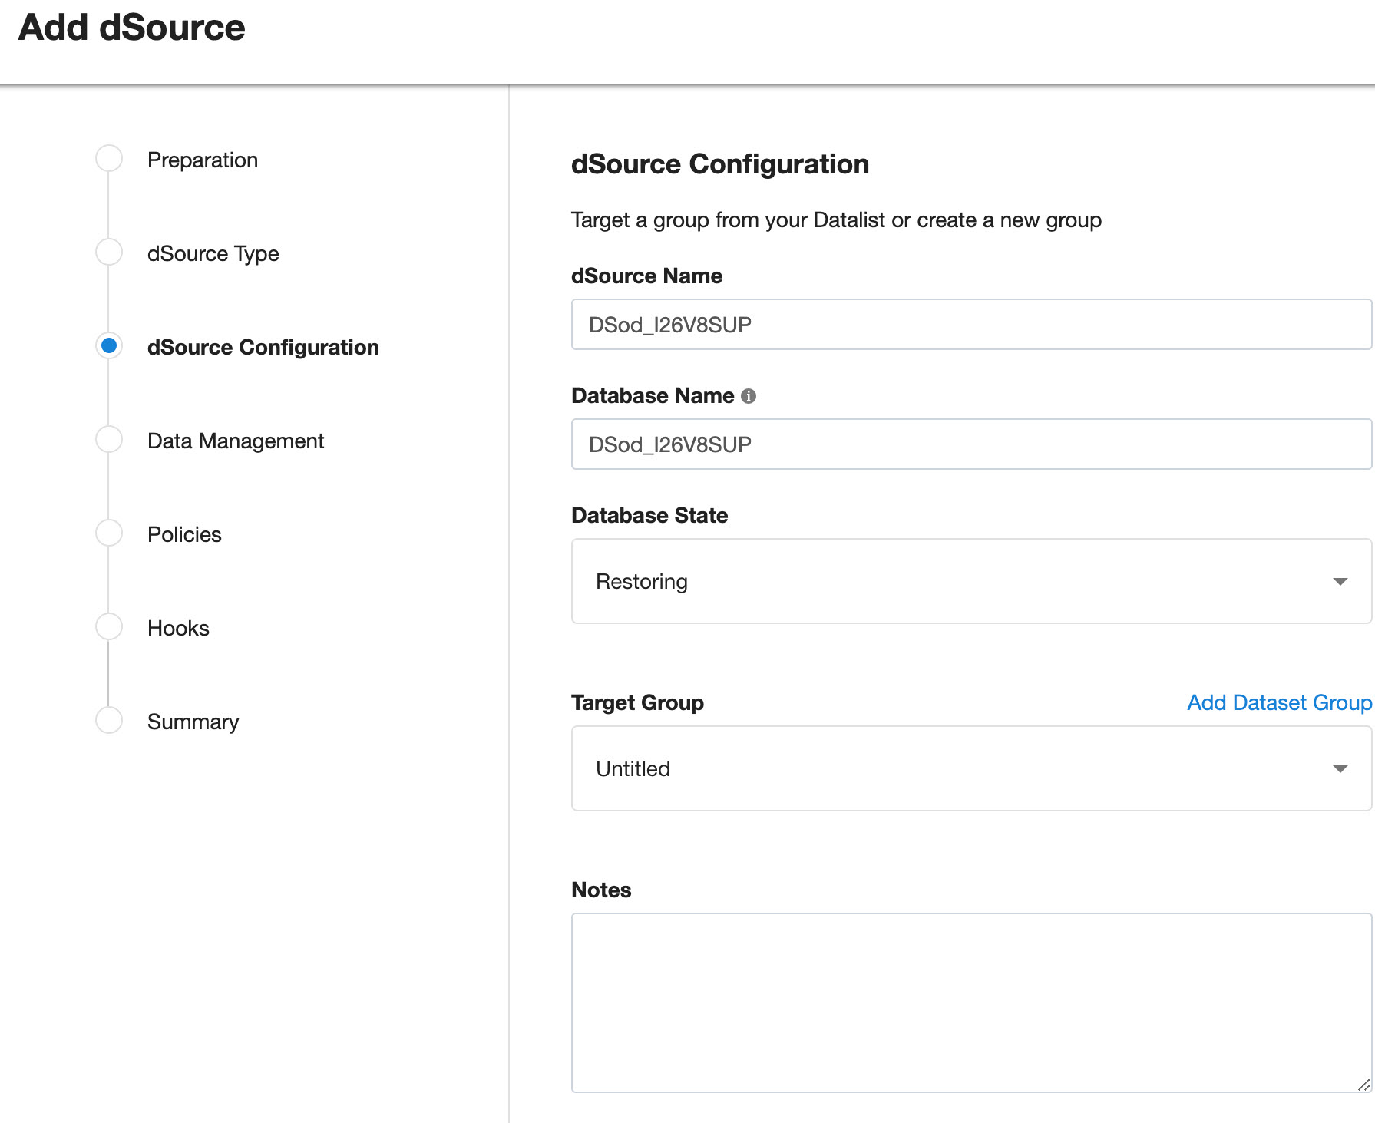Click the Preparation step circle
The width and height of the screenshot is (1375, 1123).
pos(109,158)
